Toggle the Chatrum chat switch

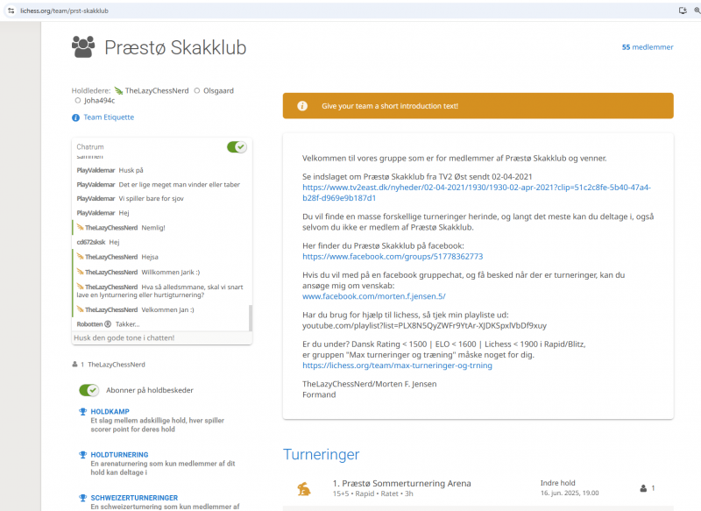[x=237, y=147]
